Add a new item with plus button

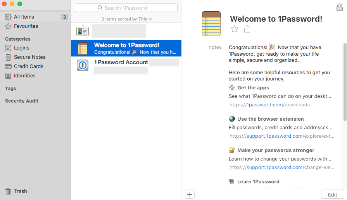click(190, 194)
